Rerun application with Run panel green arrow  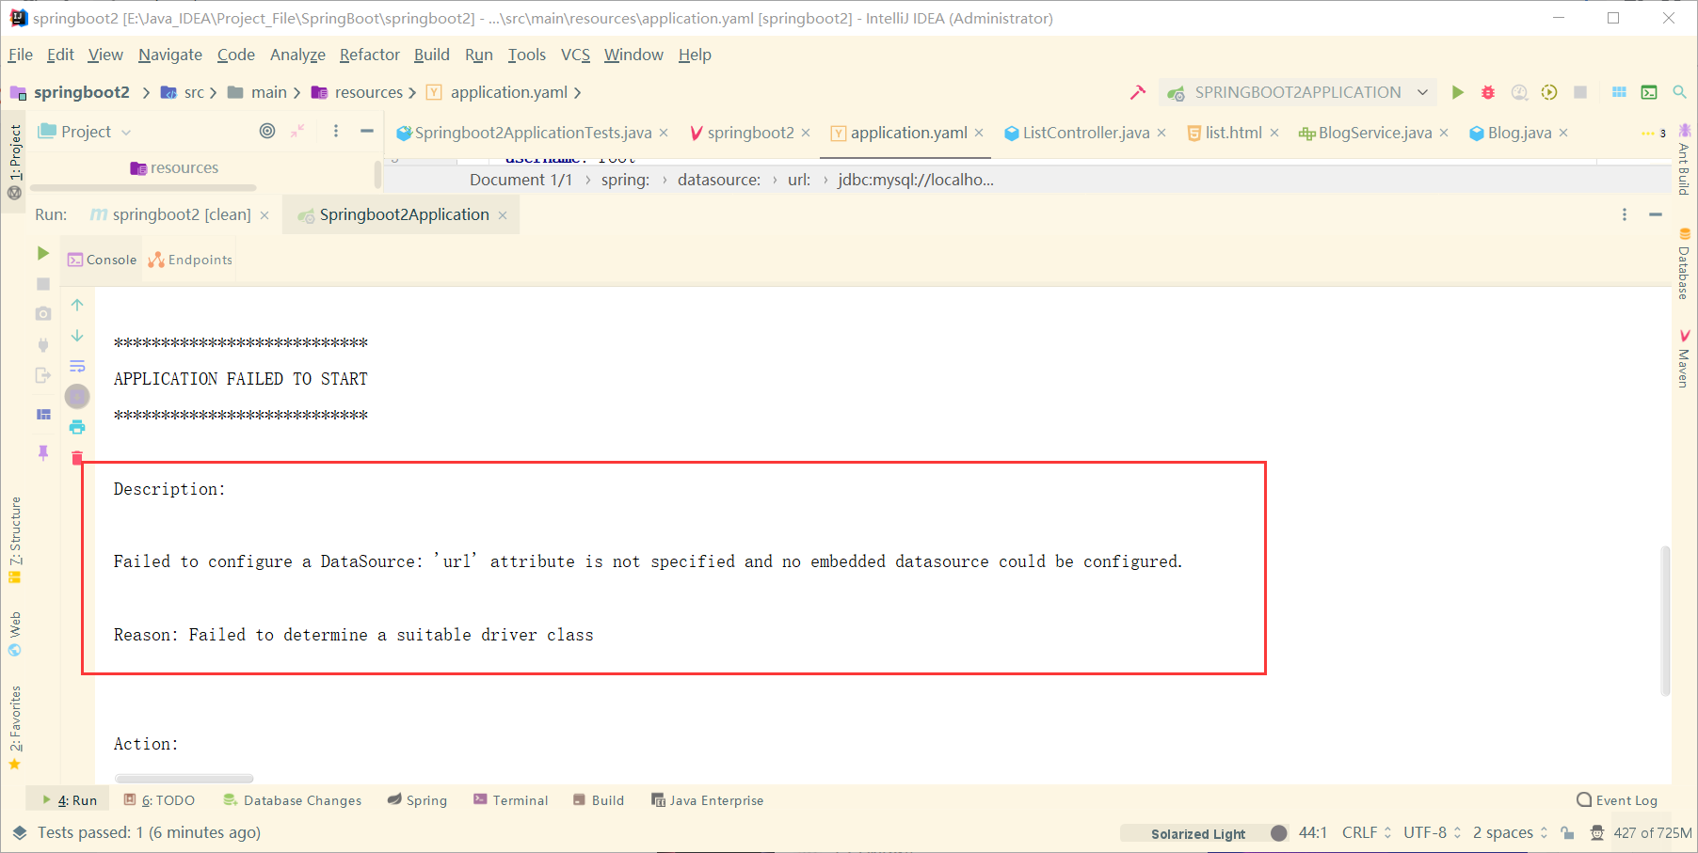coord(42,253)
